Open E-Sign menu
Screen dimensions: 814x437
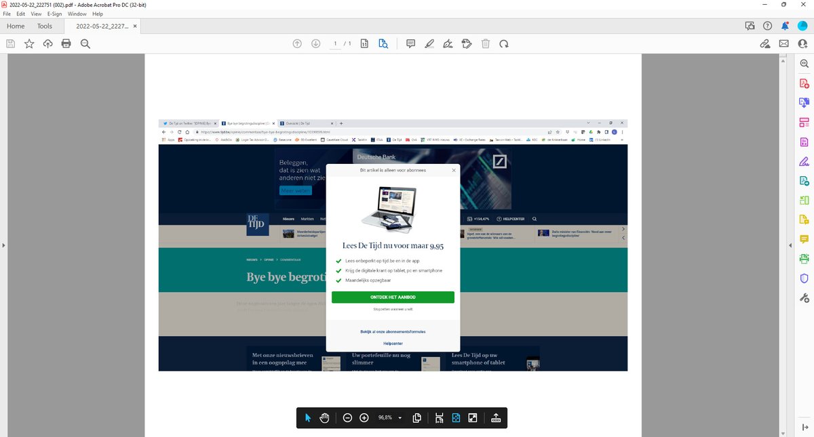(x=54, y=14)
